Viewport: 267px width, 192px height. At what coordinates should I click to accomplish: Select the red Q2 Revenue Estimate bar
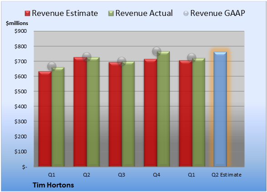[x=80, y=112]
